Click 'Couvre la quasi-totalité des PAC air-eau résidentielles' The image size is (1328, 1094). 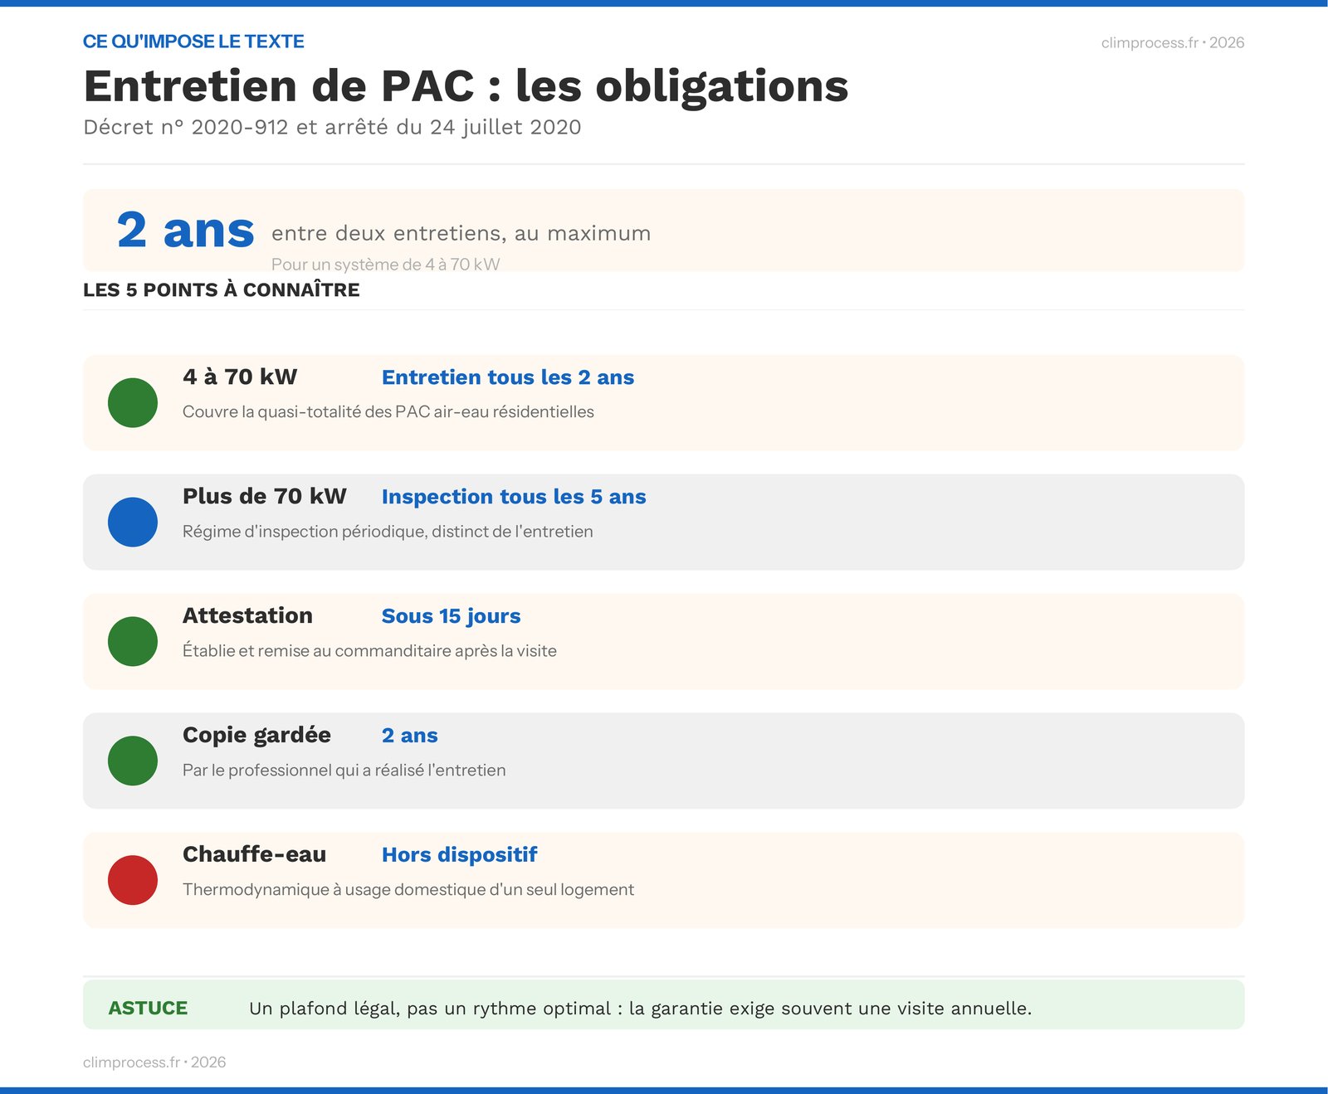click(388, 411)
